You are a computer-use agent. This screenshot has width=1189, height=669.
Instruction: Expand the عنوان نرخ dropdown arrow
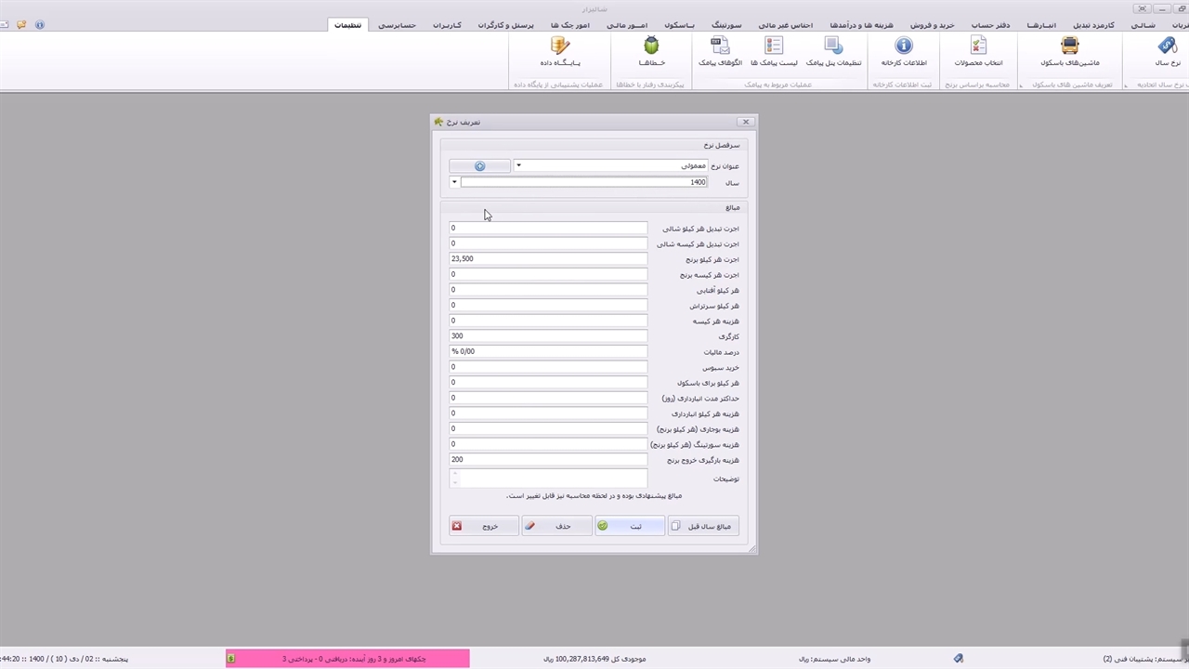518,166
